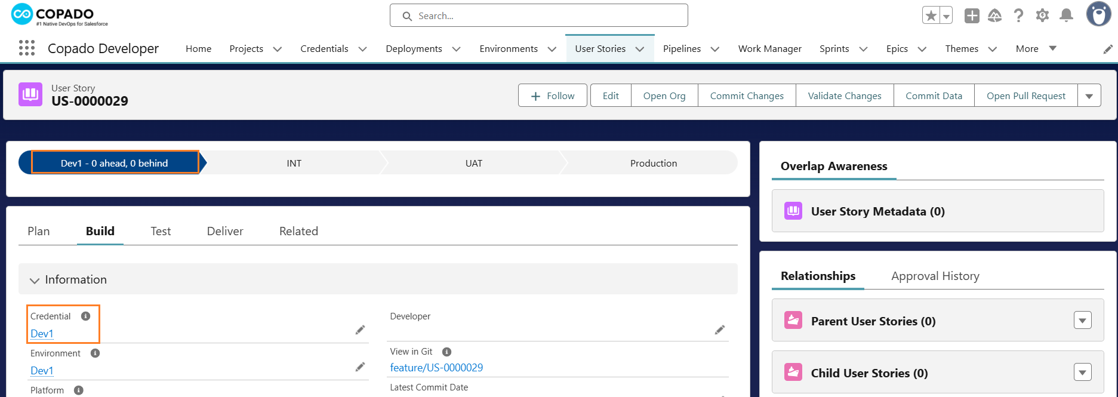Expand the Themes nav dropdown chevron
Image resolution: width=1118 pixels, height=397 pixels.
click(x=993, y=49)
